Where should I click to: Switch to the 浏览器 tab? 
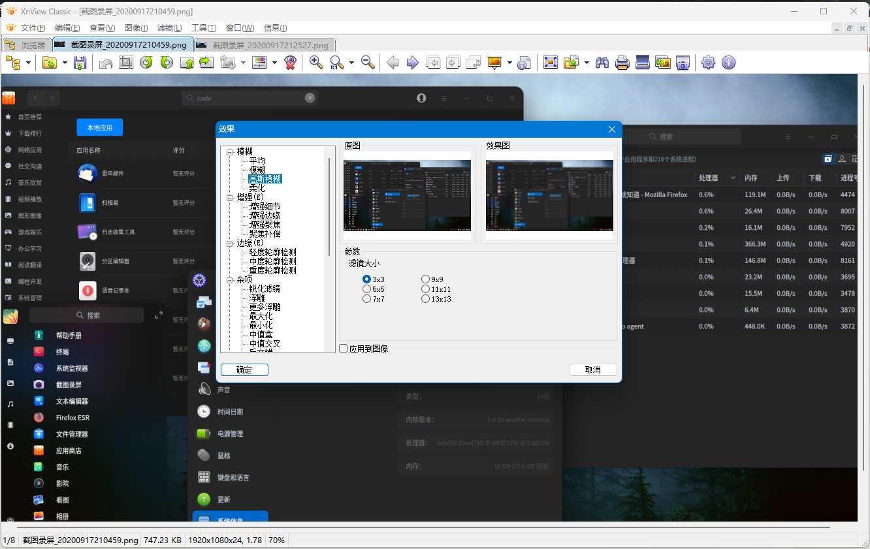(x=26, y=45)
